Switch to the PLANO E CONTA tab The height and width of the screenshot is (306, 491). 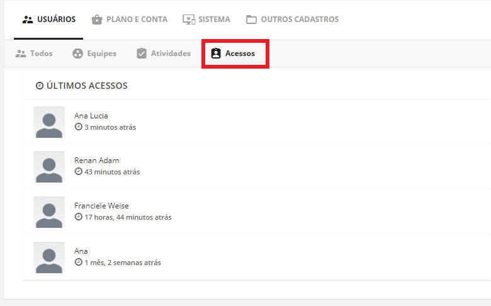137,20
